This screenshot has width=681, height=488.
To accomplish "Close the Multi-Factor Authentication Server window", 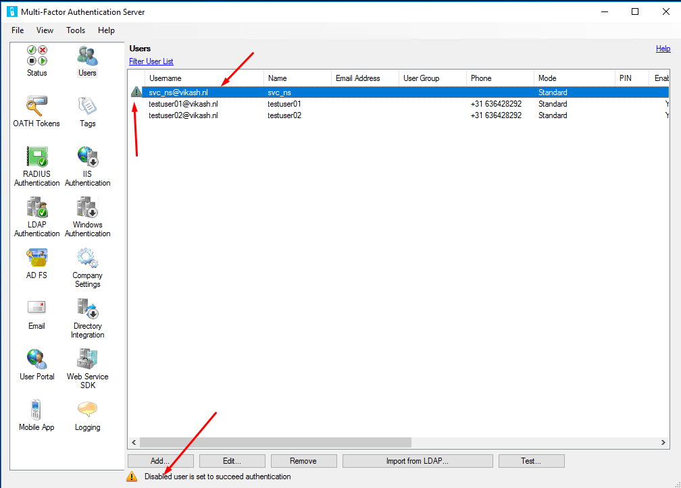I will coord(666,11).
